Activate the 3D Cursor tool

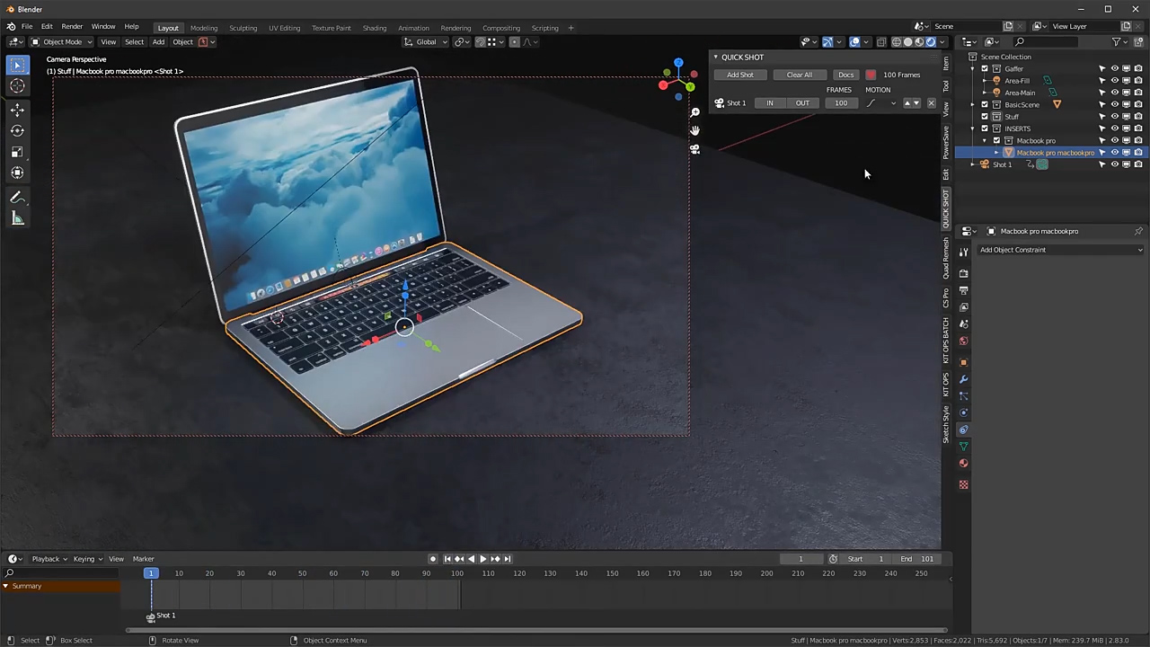(x=17, y=86)
